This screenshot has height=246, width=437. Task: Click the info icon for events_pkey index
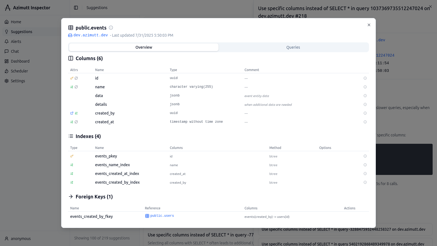[x=365, y=156]
